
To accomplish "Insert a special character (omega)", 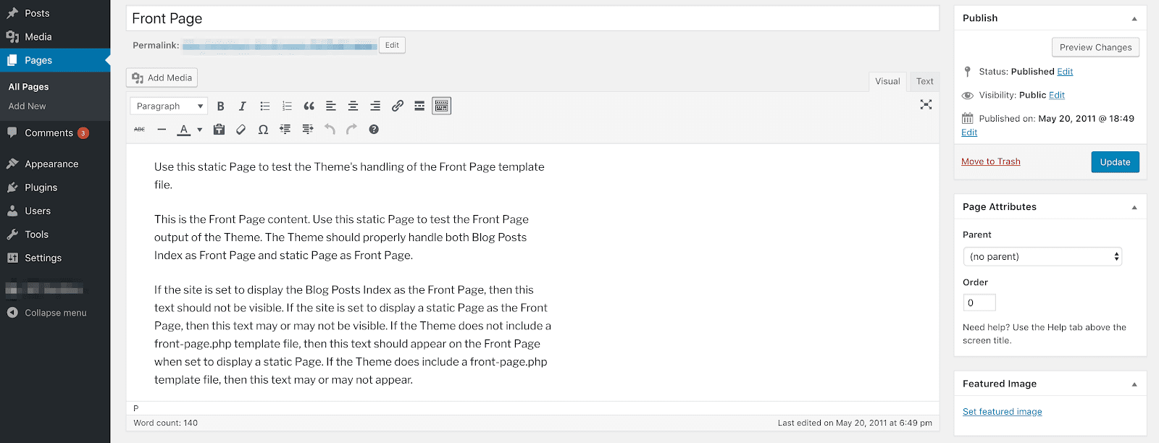I will [263, 129].
